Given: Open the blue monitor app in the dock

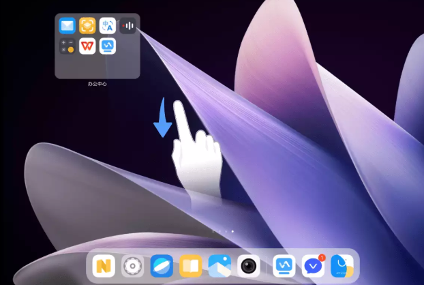Looking at the screenshot, I should click(284, 266).
